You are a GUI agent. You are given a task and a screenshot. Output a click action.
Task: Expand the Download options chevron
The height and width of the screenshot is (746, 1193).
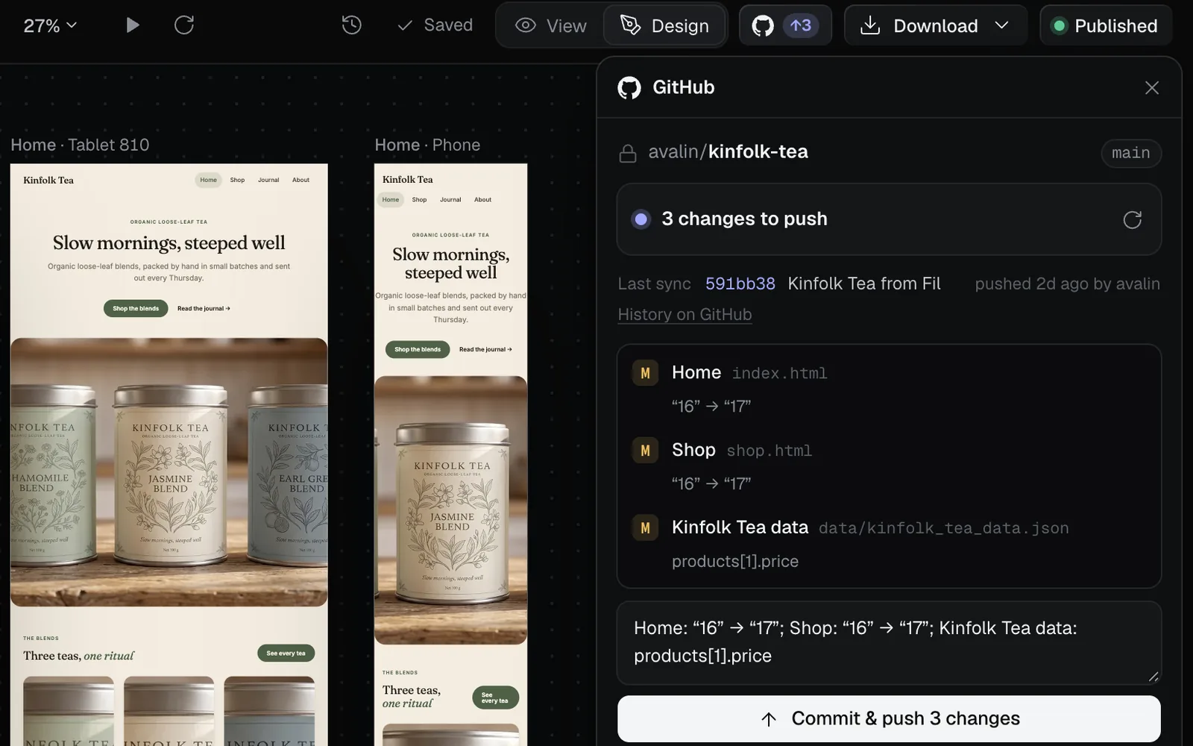1002,25
